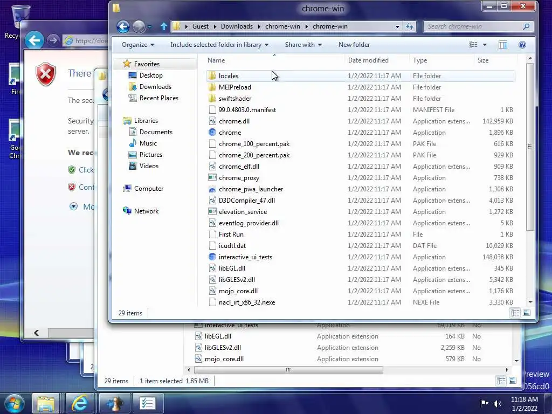The height and width of the screenshot is (414, 552).
Task: Select the locales folder icon
Action: 212,75
